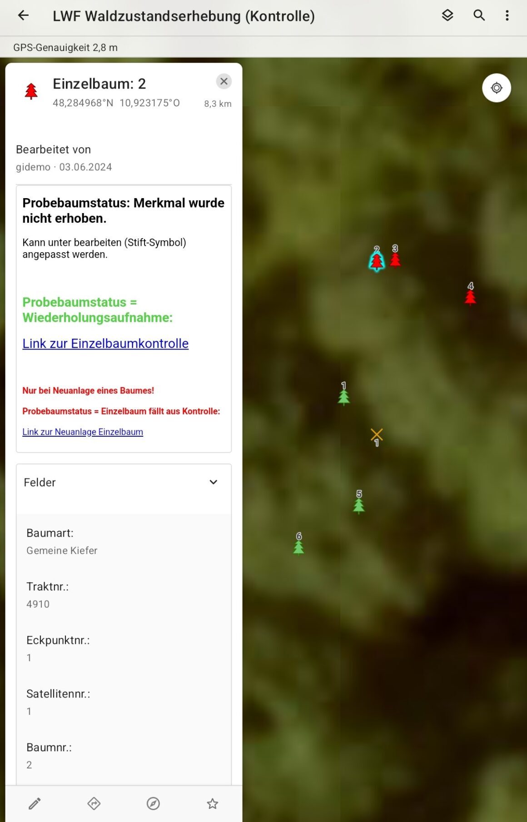Tap the orange X point marker 1
This screenshot has height=822, width=527.
(377, 434)
